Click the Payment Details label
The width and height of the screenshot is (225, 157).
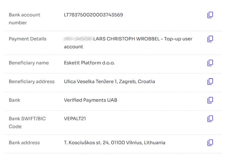click(28, 39)
